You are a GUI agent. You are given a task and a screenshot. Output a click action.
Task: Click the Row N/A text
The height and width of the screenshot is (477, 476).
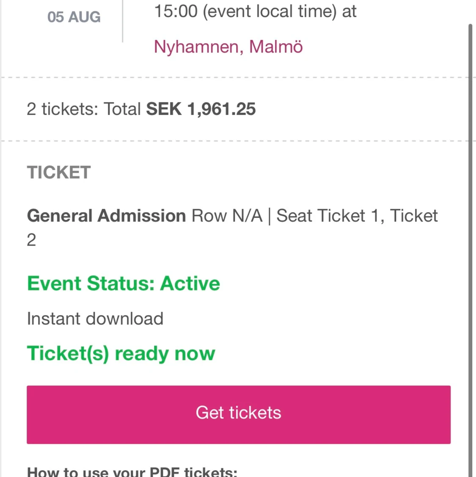tap(227, 216)
